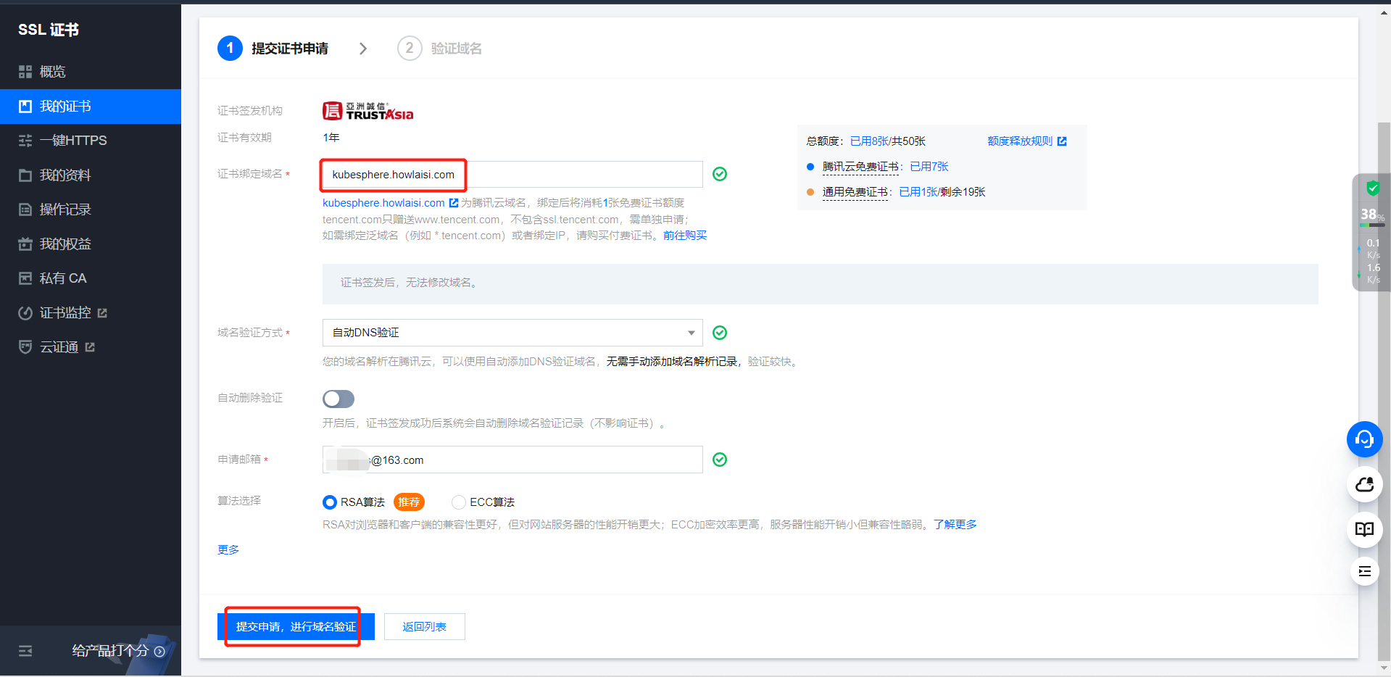Screen dimensions: 1391x677
Task: Click the security shield icon widget
Action: pyautogui.click(x=1372, y=189)
